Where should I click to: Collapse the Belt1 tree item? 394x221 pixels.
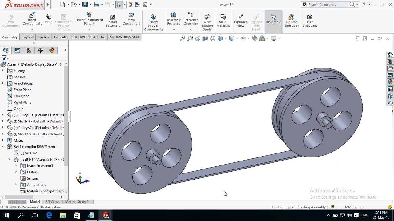tap(2, 146)
